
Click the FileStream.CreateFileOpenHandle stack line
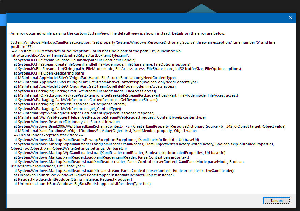[x=102, y=64]
